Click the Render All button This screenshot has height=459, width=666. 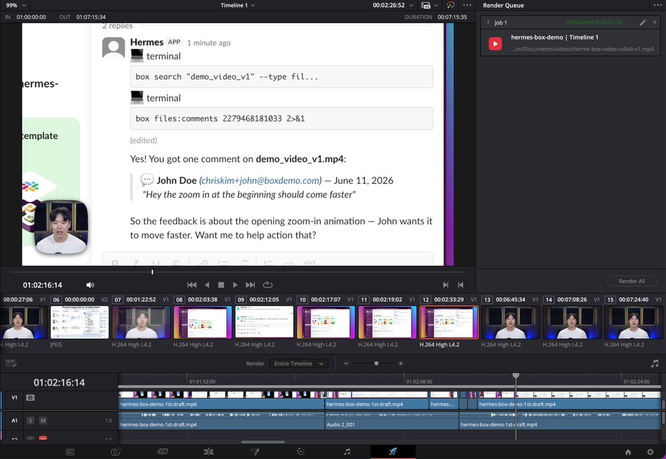tap(632, 281)
